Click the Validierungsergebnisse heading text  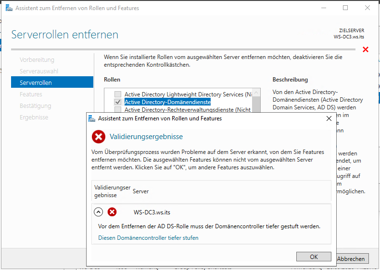[146, 137]
